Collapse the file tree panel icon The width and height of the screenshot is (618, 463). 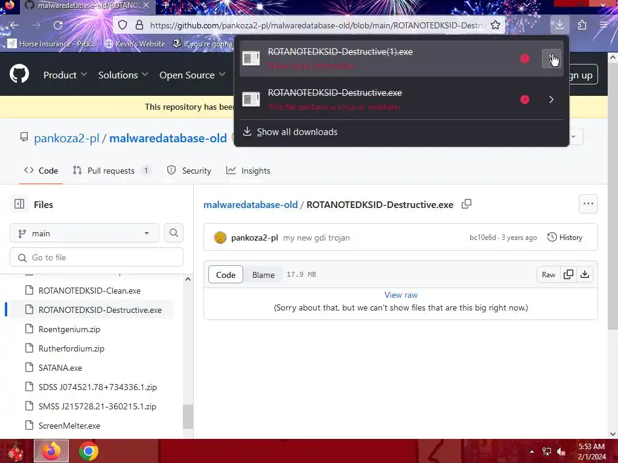[x=19, y=204]
